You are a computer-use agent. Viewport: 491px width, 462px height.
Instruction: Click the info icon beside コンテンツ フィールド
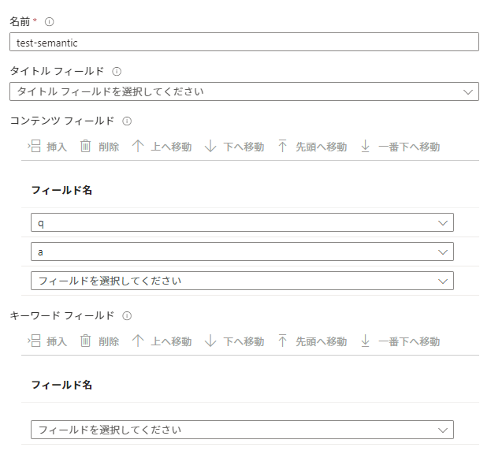(127, 121)
